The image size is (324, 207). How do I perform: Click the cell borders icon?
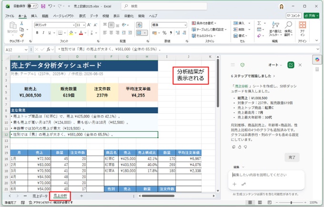click(60, 33)
